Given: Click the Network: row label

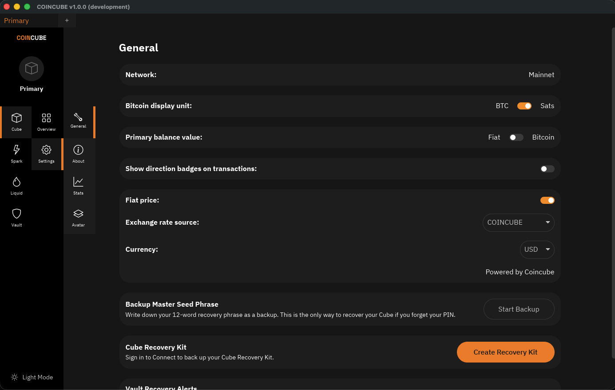Looking at the screenshot, I should click(141, 75).
